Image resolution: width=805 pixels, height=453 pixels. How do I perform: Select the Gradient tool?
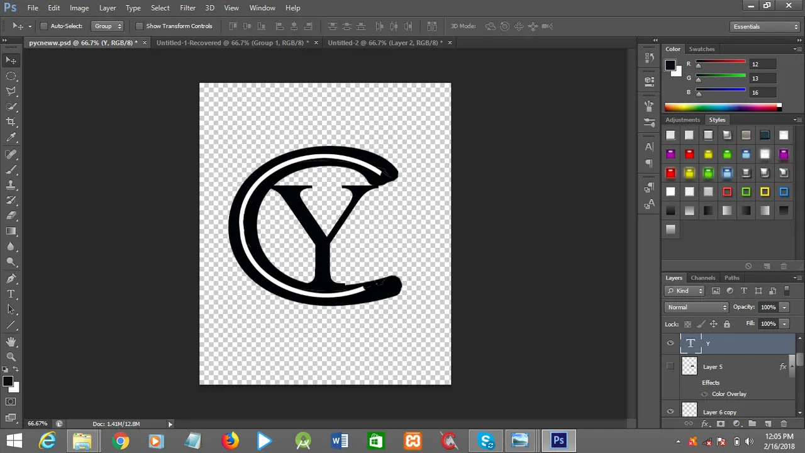pyautogui.click(x=11, y=231)
